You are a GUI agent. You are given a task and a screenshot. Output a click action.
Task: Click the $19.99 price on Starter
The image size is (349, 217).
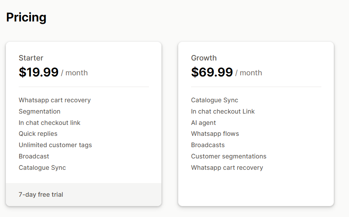pyautogui.click(x=39, y=72)
